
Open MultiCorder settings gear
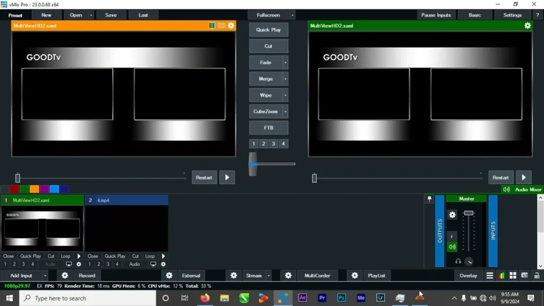tap(288, 276)
